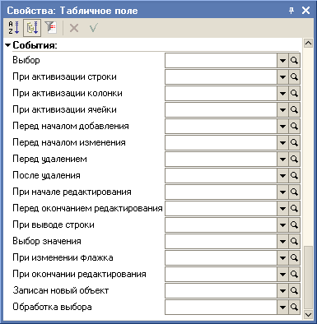The height and width of the screenshot is (324, 317).
Task: Click magnifier for При окончании редактирования
Action: tap(294, 275)
